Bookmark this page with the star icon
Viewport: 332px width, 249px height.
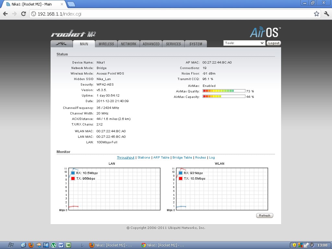(316, 14)
